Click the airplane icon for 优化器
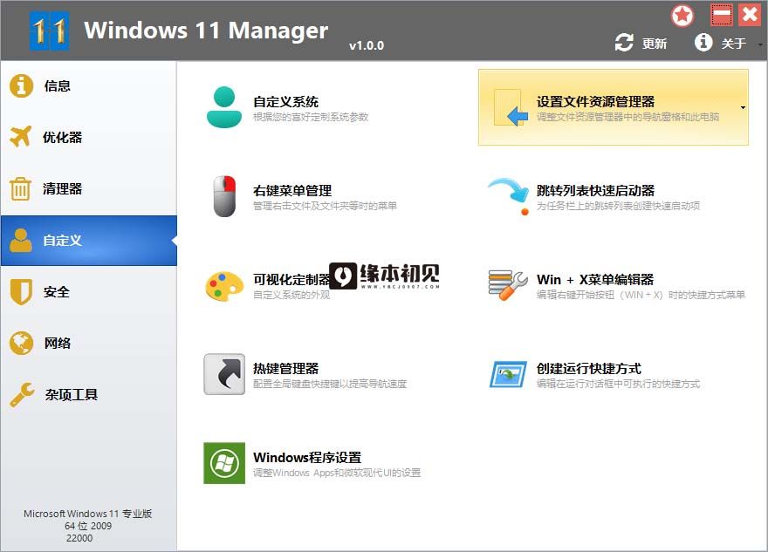Viewport: 768px width, 552px height. (21, 137)
